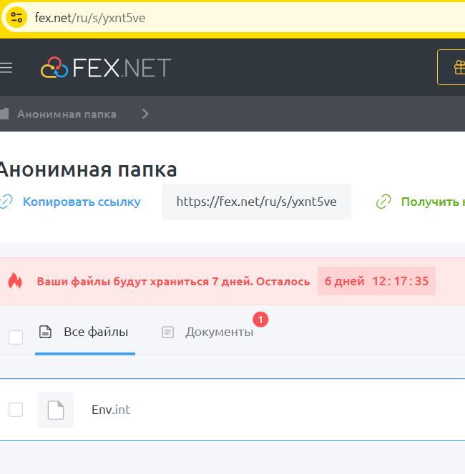Click the Env.int file icon
The image size is (465, 474).
coord(55,410)
